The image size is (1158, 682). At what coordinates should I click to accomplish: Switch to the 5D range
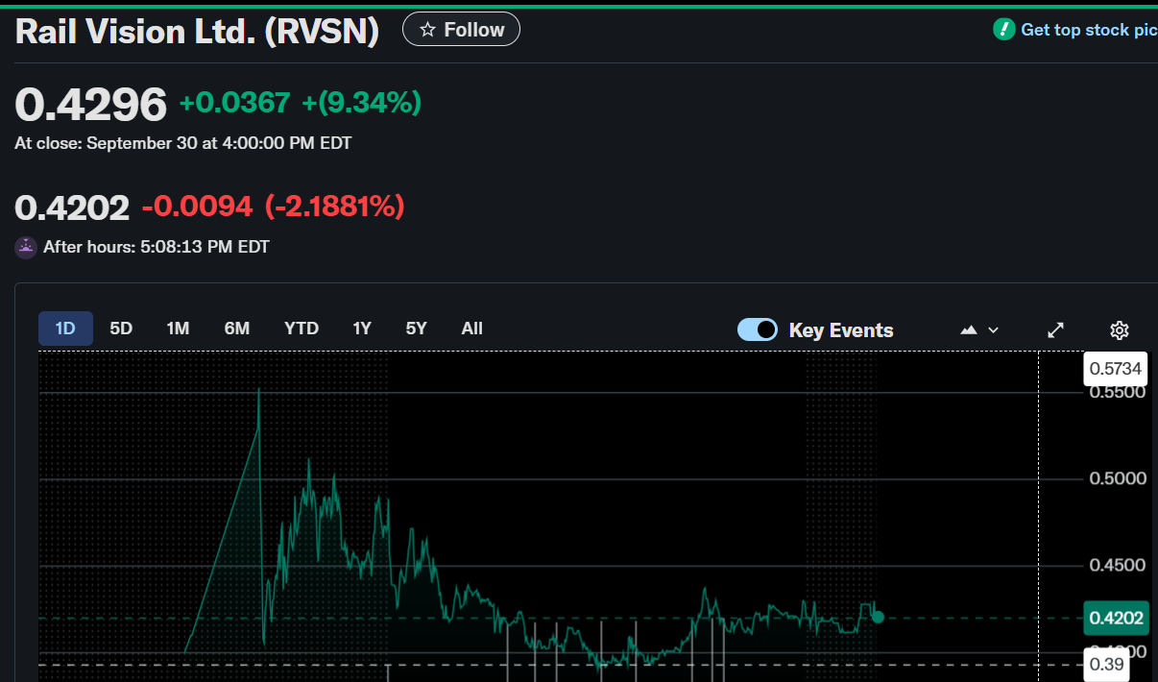(x=121, y=329)
